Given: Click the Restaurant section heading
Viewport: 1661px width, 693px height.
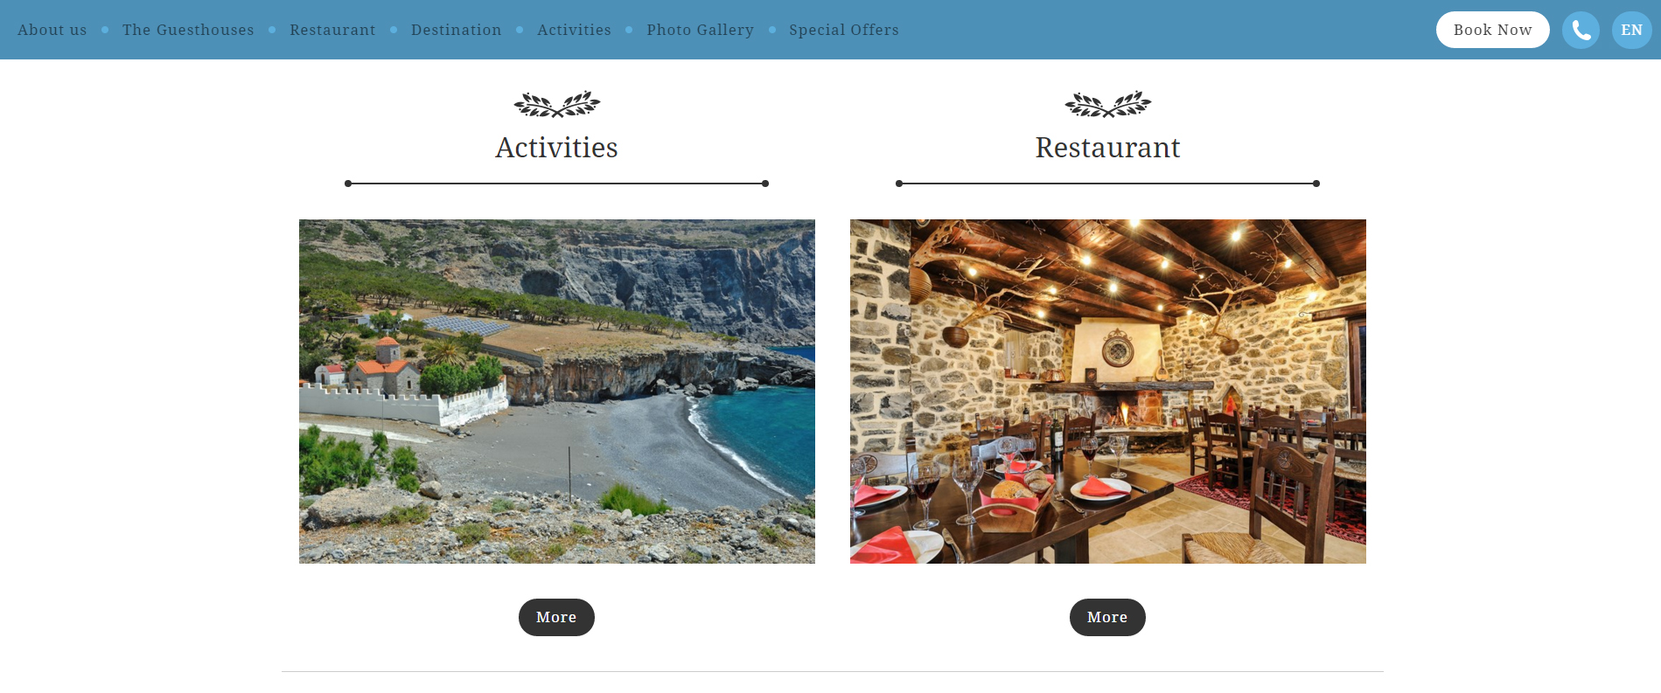Looking at the screenshot, I should click(x=1107, y=148).
